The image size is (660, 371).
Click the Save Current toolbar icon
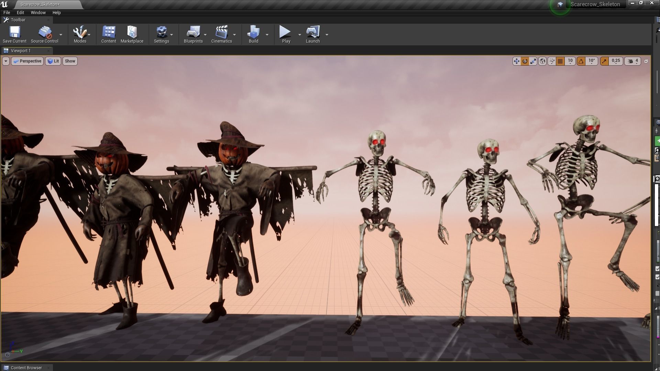click(x=14, y=32)
